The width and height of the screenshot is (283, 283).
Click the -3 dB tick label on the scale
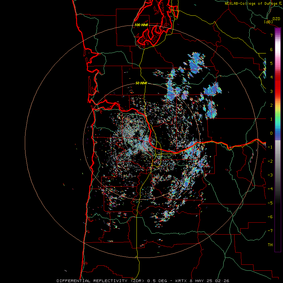click(x=270, y=175)
